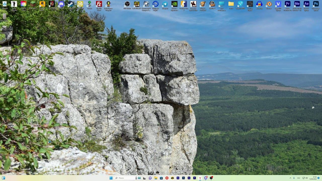Open the Discord desktop shortcut
Screen dimensions: 322x181
pyautogui.click(x=61, y=4)
